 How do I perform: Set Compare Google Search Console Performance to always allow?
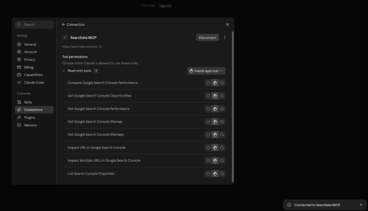(x=208, y=83)
